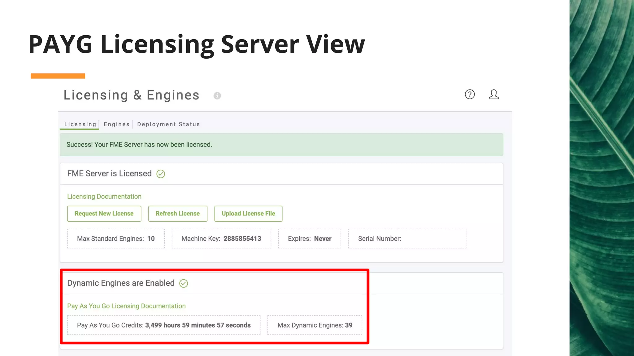Open the help question mark icon
634x356 pixels.
point(470,94)
